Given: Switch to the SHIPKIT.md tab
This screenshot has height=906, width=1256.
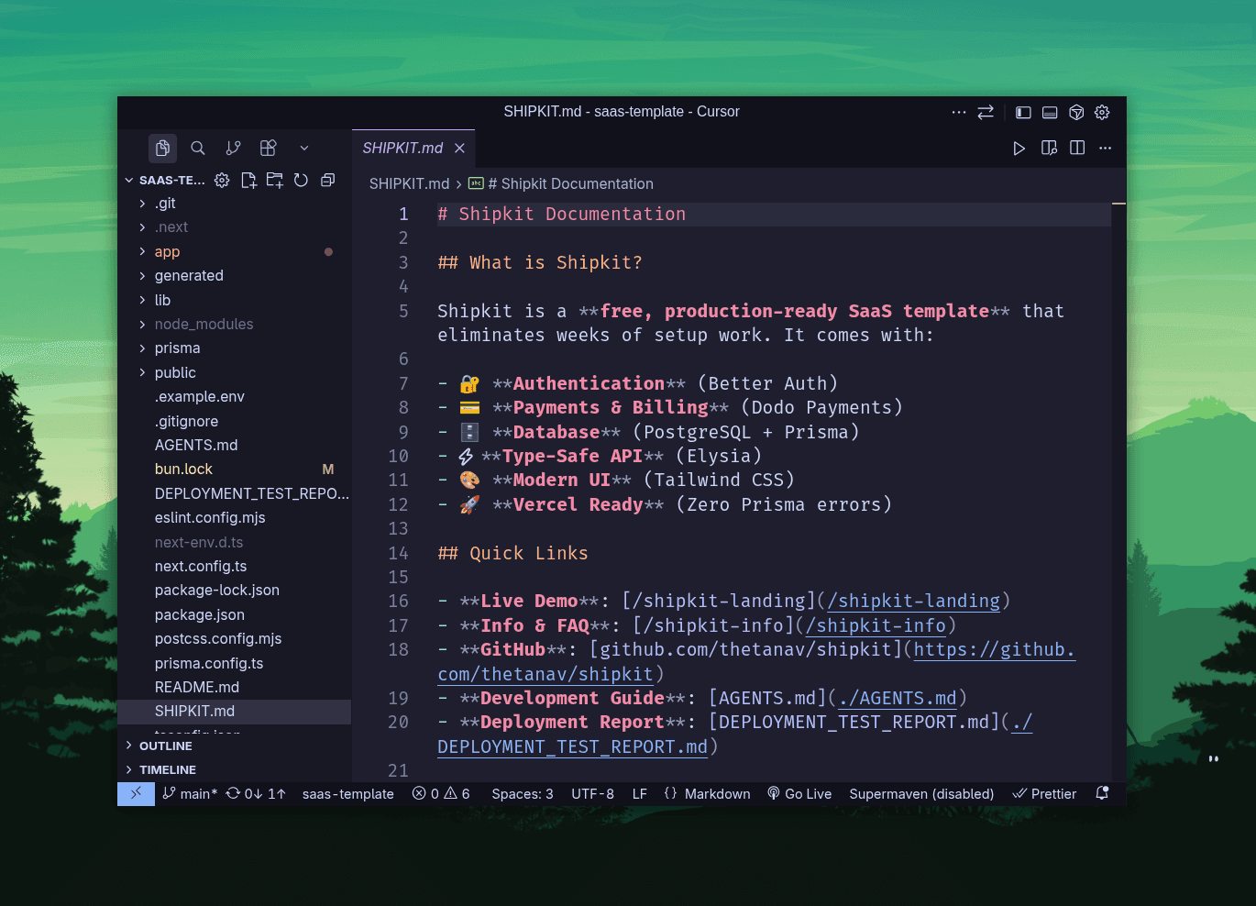Looking at the screenshot, I should [402, 148].
